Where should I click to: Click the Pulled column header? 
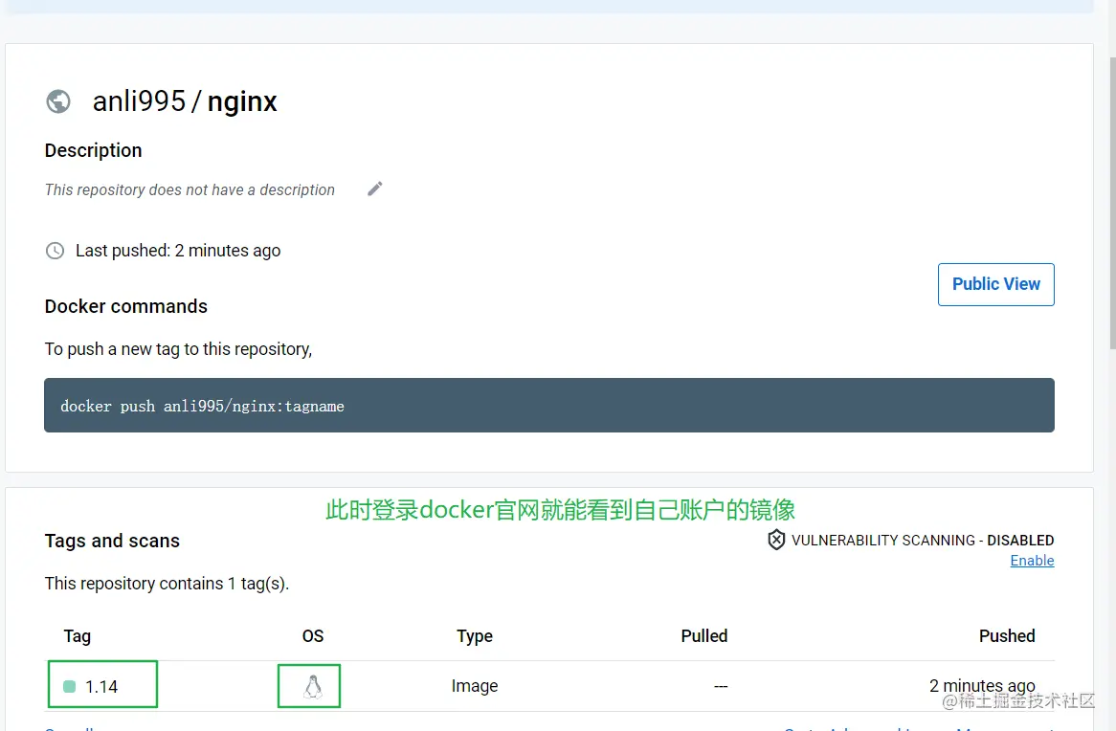pyautogui.click(x=703, y=635)
